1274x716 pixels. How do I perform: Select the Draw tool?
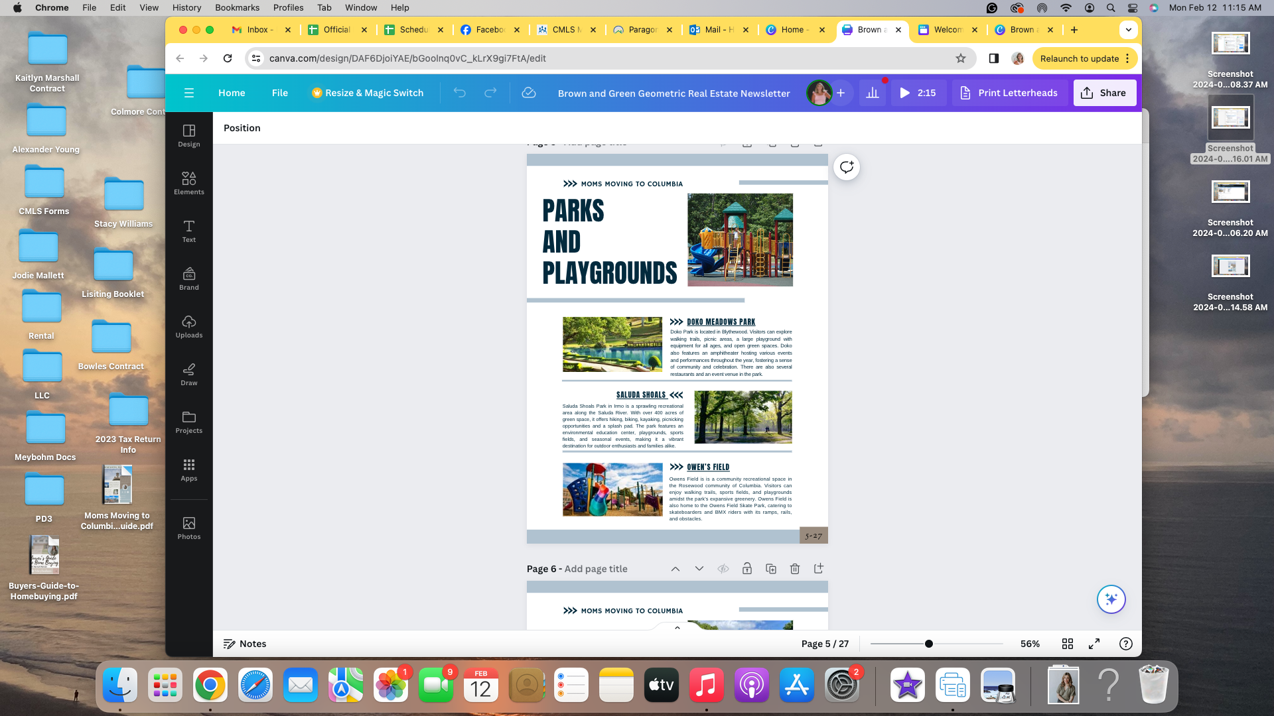(x=189, y=375)
